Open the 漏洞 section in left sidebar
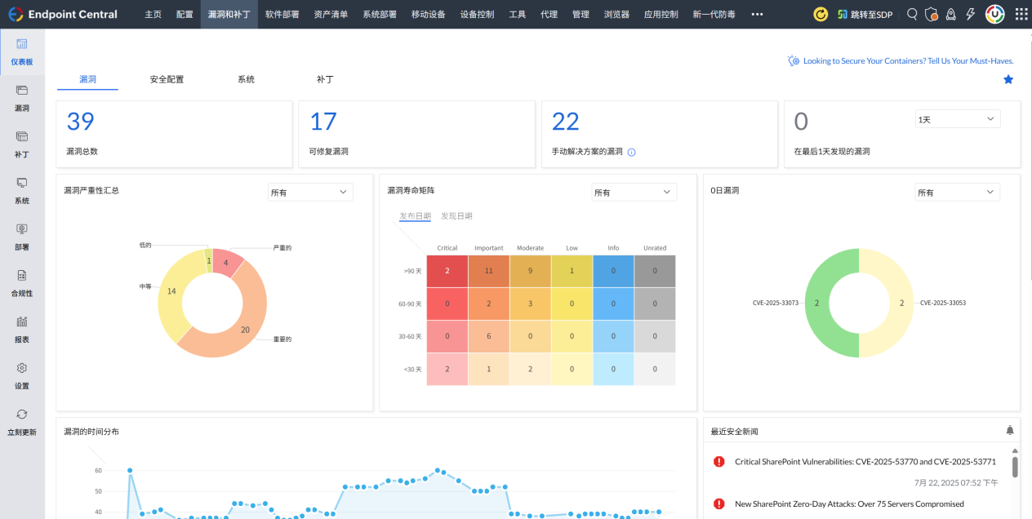Image resolution: width=1032 pixels, height=519 pixels. point(22,100)
